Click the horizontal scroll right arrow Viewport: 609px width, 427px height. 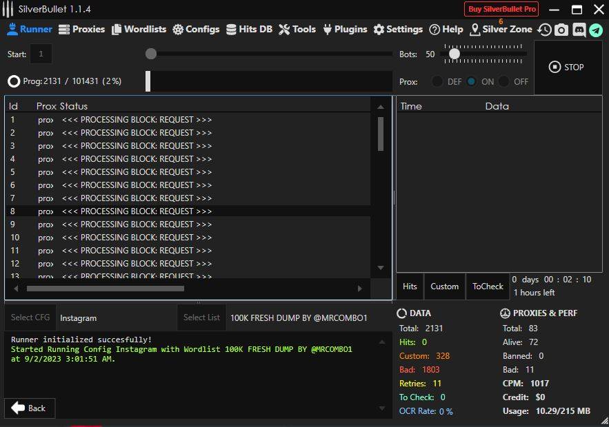[x=359, y=289]
